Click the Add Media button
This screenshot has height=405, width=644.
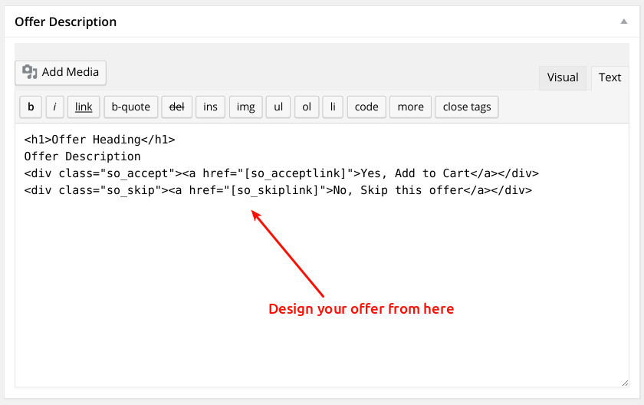point(61,73)
